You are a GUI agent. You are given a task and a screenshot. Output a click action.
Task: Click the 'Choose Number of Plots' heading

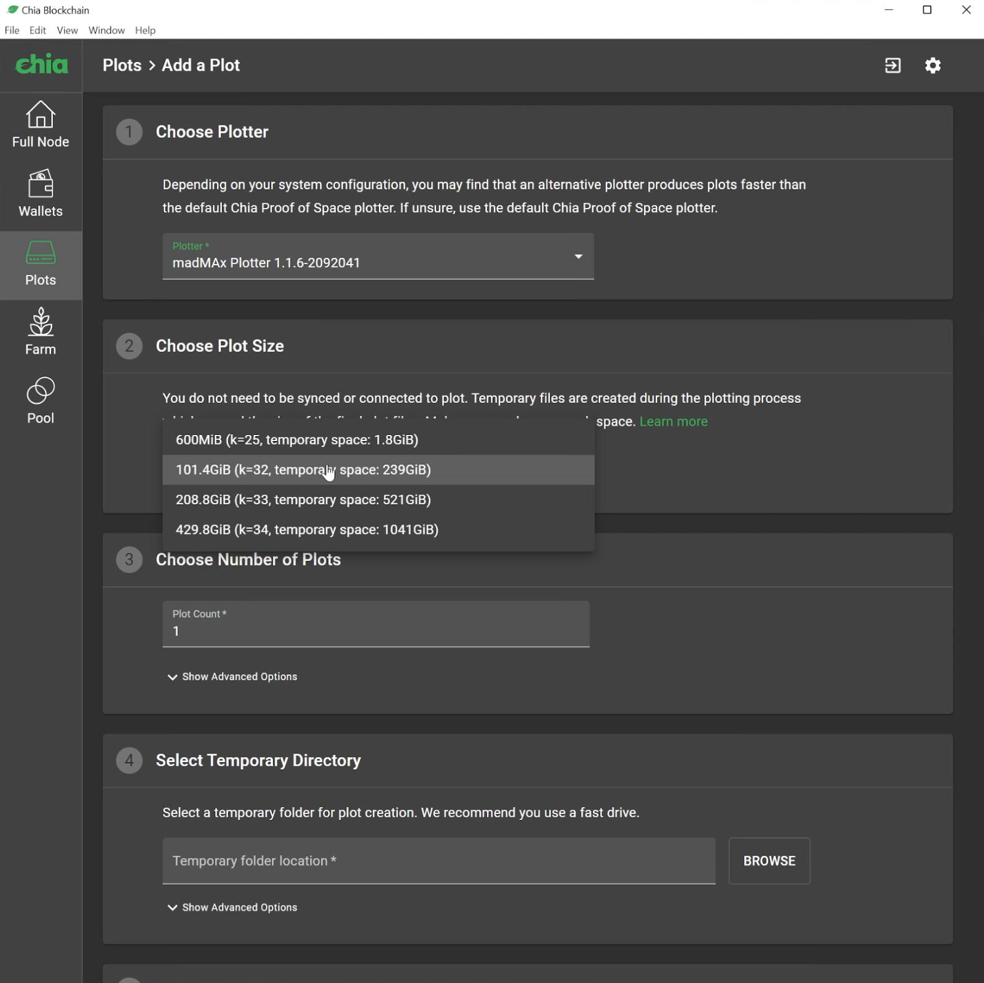click(248, 559)
